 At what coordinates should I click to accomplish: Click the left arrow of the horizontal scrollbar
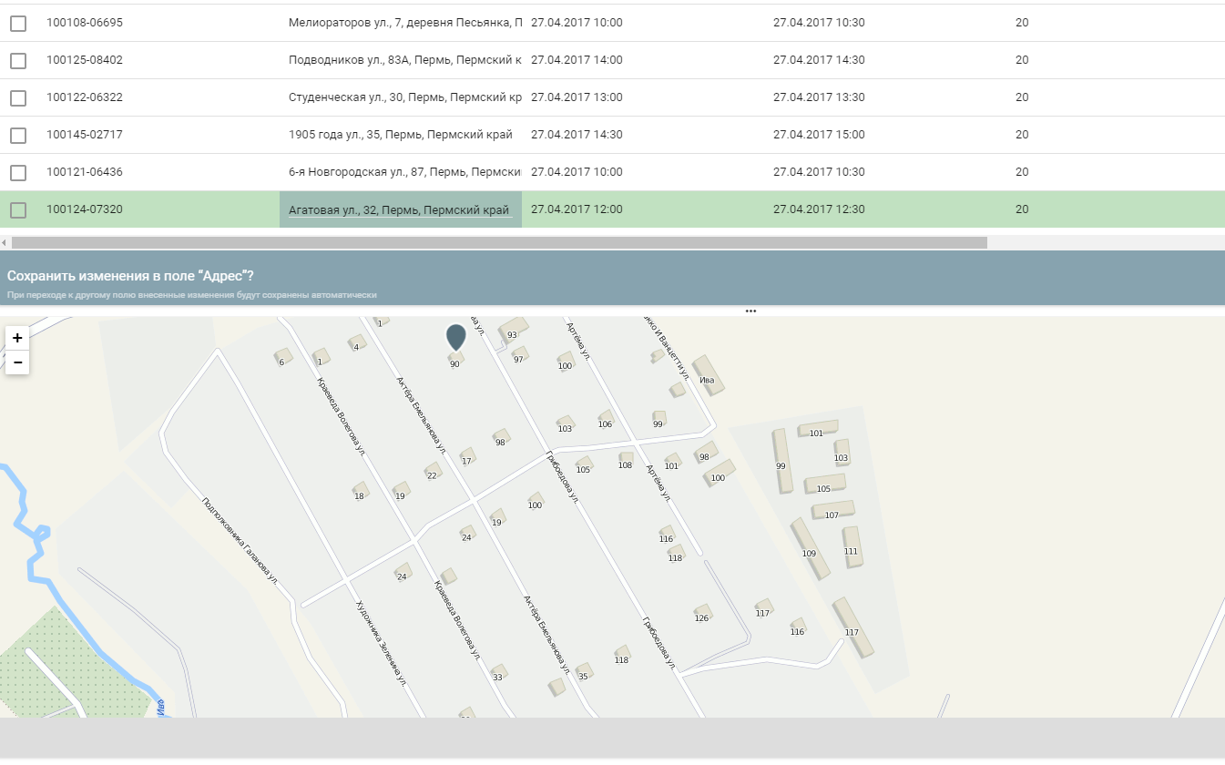point(5,243)
